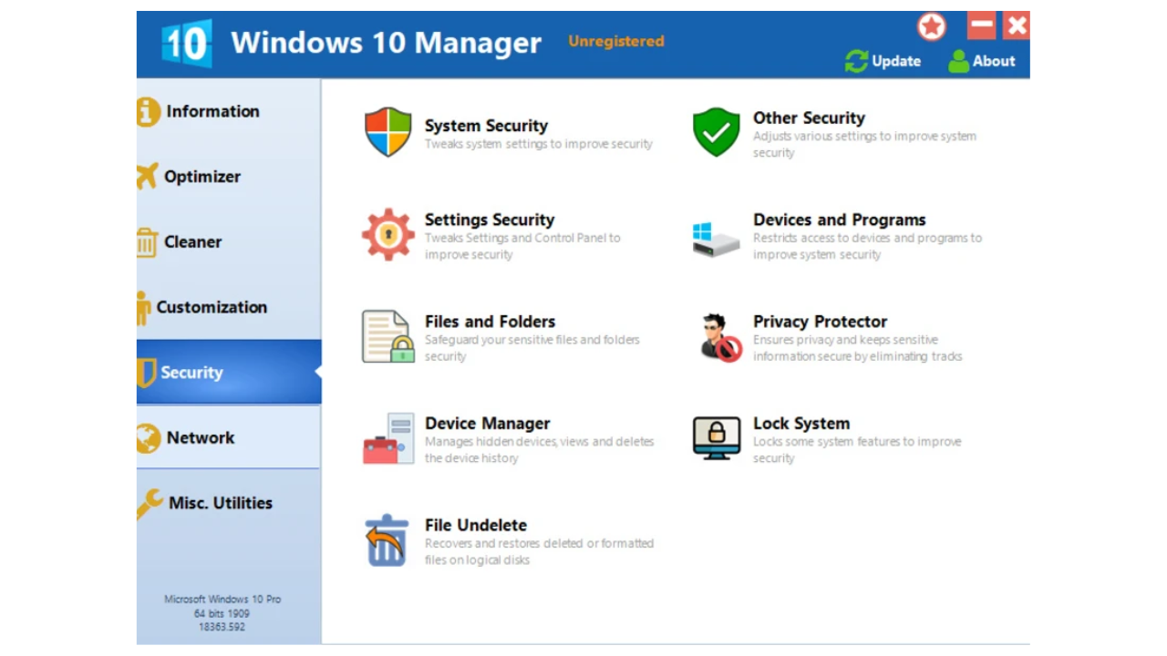Click the Windows 10 Manager logo
Screen dimensions: 1167x656
coord(187,43)
